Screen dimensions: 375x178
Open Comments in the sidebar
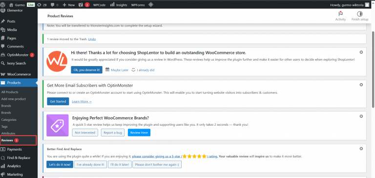coord(15,46)
